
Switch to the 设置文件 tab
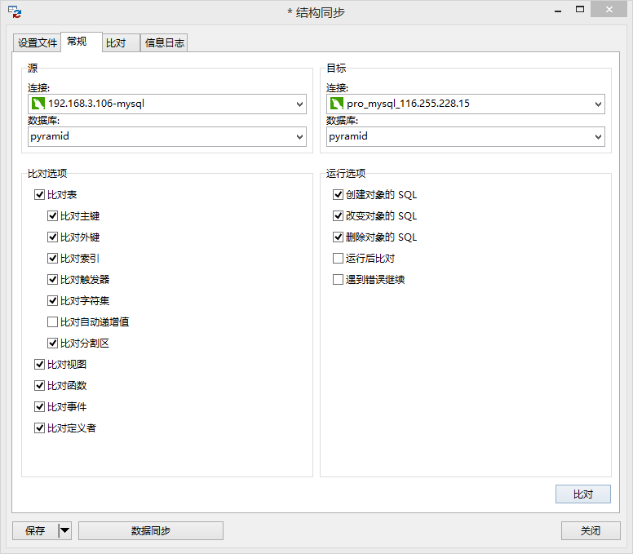[38, 42]
